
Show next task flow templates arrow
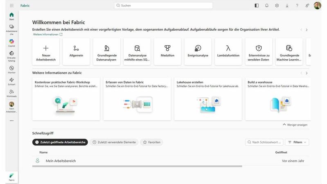point(307,30)
